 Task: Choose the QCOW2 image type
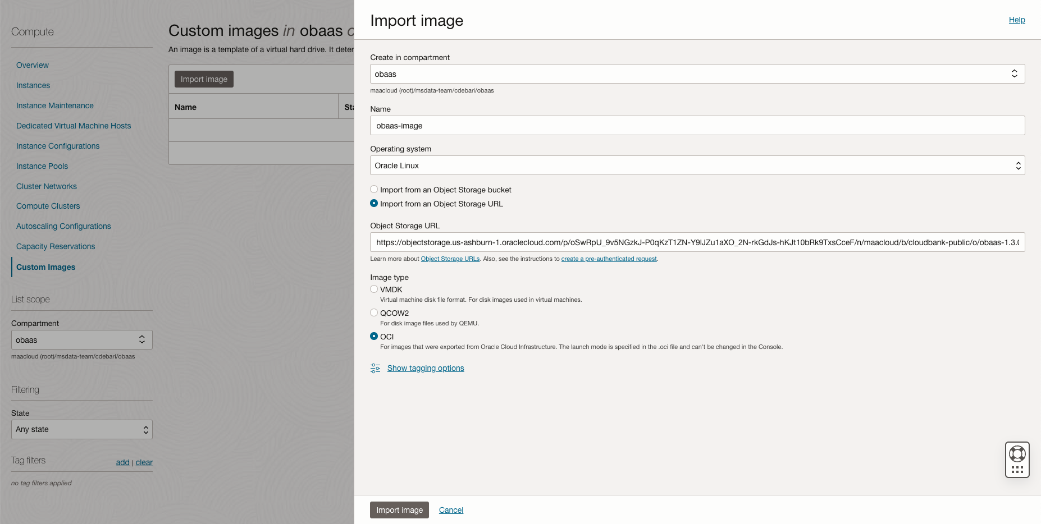click(374, 312)
